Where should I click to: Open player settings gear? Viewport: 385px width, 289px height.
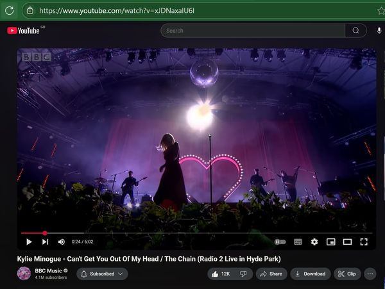(314, 242)
